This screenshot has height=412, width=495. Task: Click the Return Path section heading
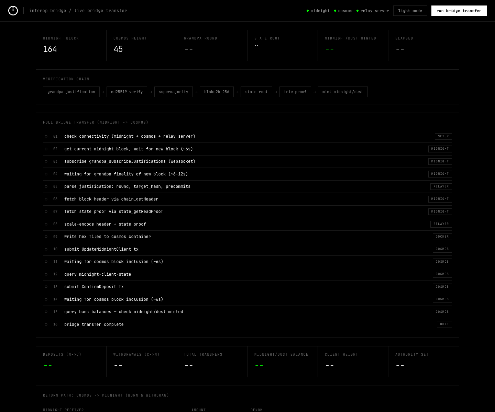pyautogui.click(x=106, y=396)
